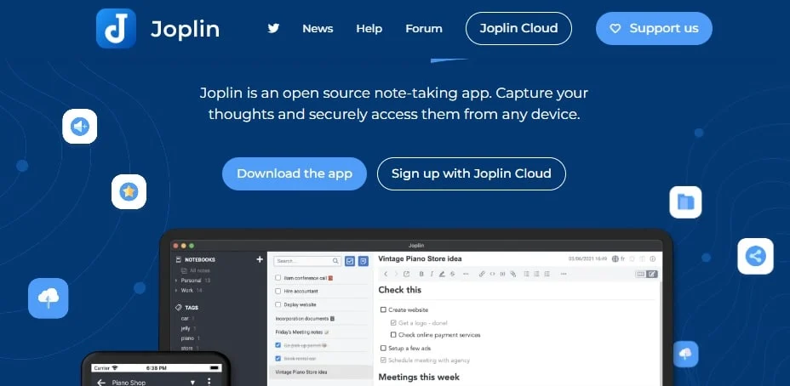The height and width of the screenshot is (386, 790).
Task: Open the dropdown arrow on phone header
Action: coord(192,383)
